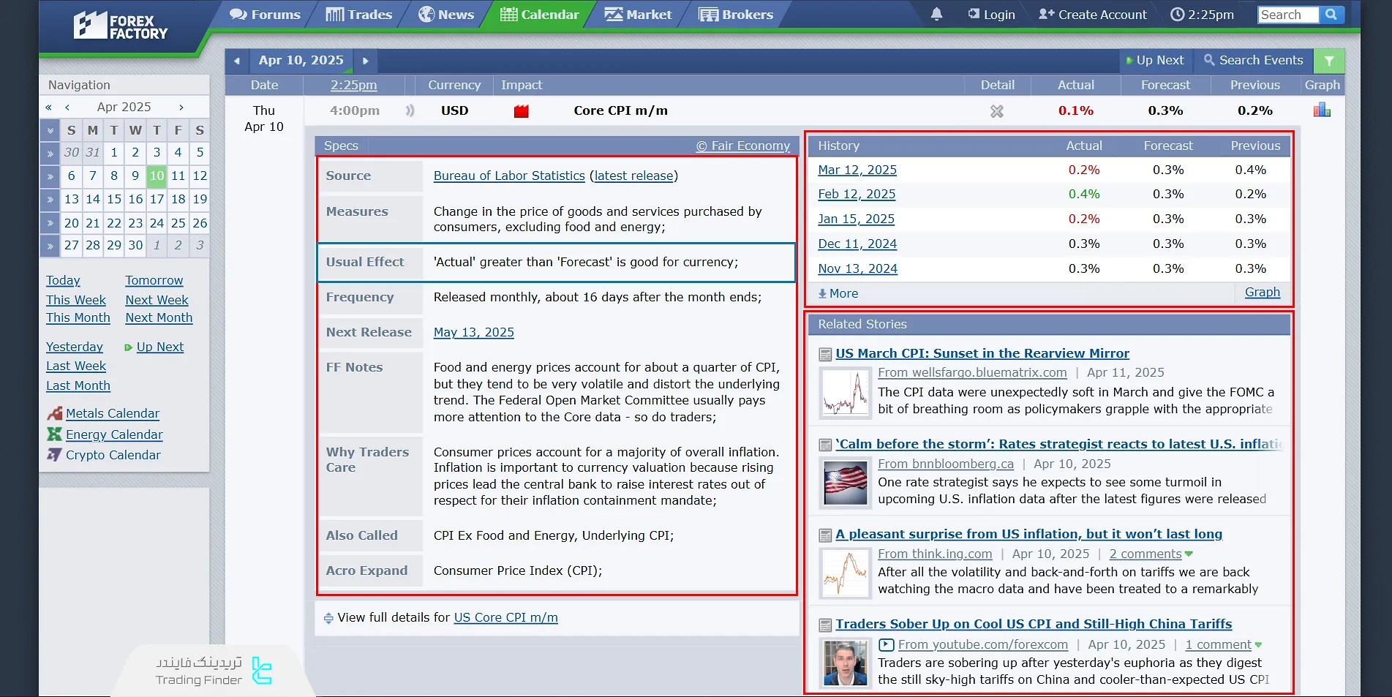The width and height of the screenshot is (1392, 697).
Task: Click the Forex Factory logo
Action: (121, 26)
